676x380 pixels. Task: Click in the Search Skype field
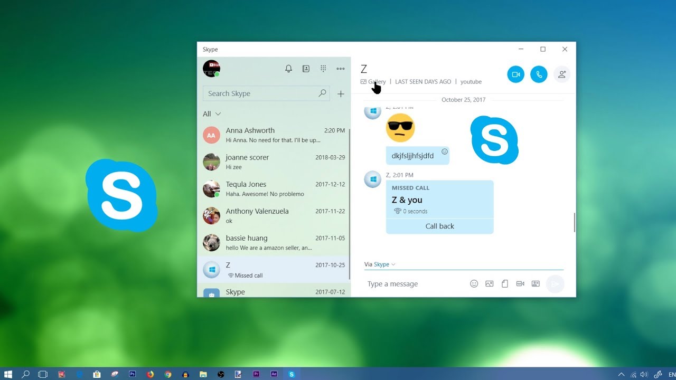click(266, 93)
